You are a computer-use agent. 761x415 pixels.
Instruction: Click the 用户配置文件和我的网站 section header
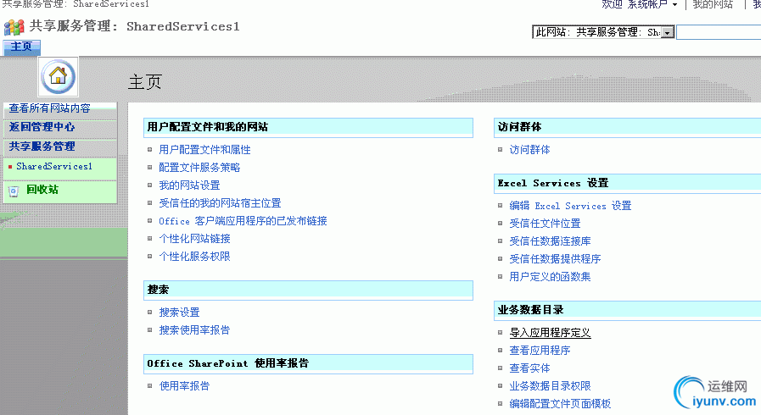pos(308,127)
